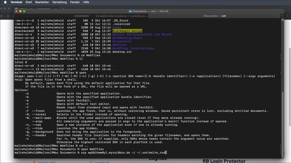Click the Adobe directory name
The height and width of the screenshot is (163, 291).
(117, 28)
